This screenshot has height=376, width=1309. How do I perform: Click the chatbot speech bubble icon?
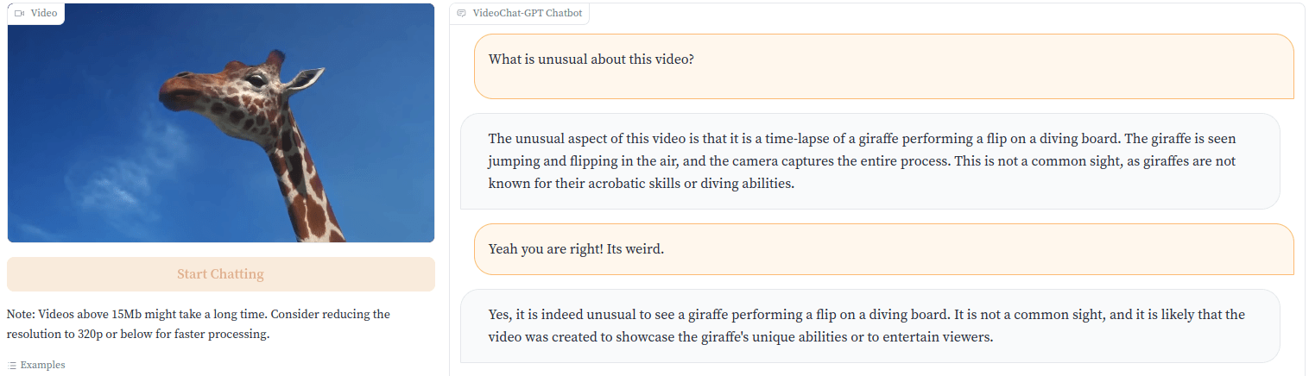click(462, 14)
